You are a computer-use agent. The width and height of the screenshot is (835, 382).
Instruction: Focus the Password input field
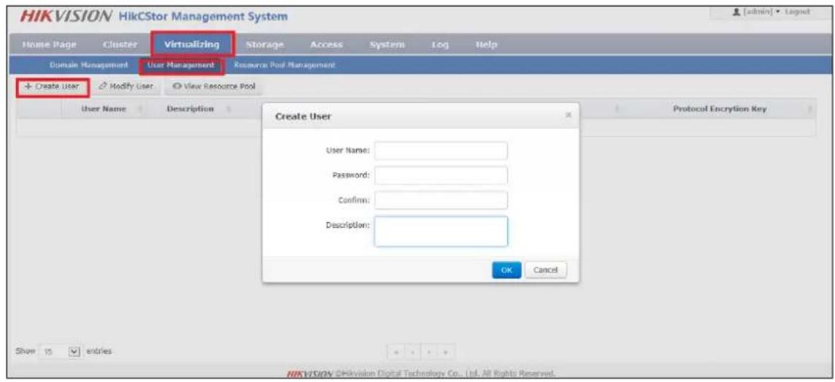(x=441, y=175)
